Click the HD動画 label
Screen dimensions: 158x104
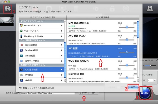28,80
